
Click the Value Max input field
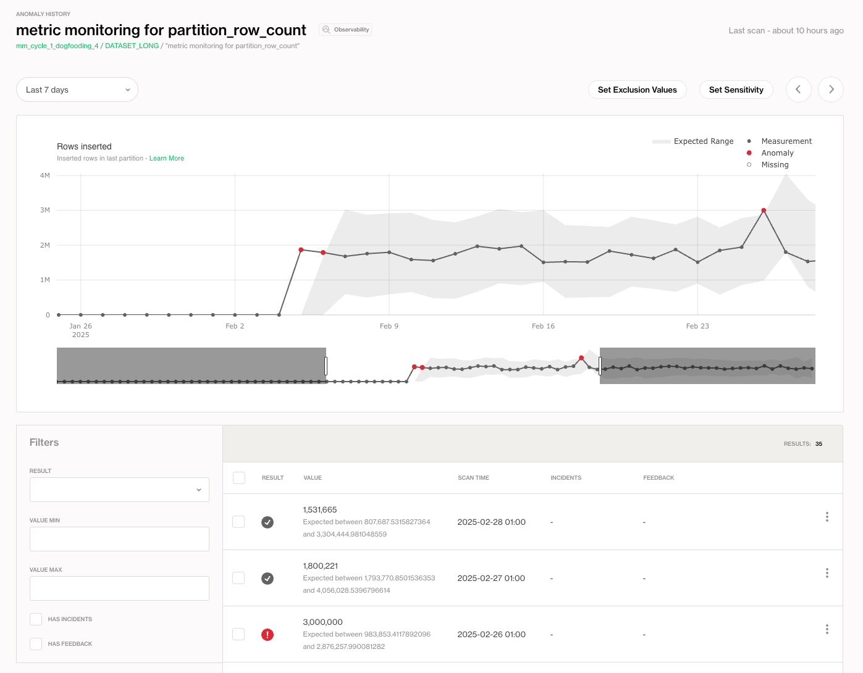119,588
